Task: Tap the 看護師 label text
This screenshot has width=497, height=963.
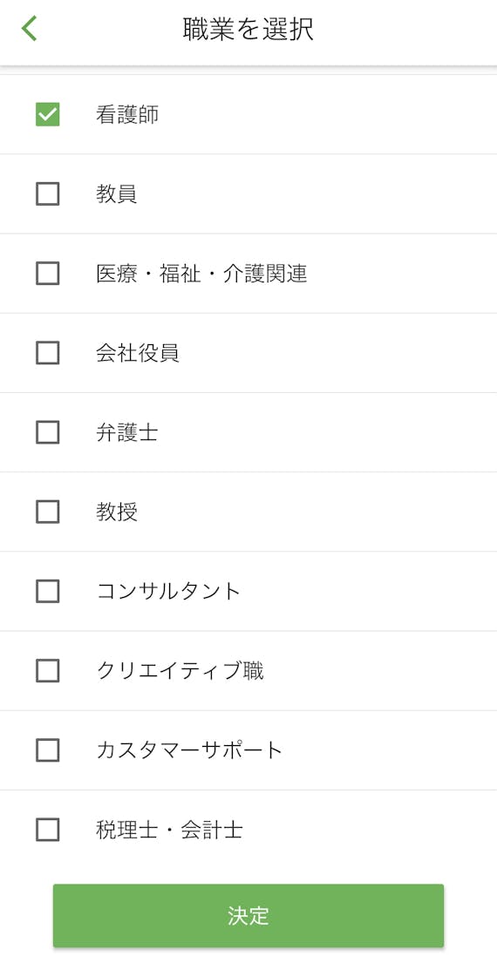Action: [x=127, y=114]
